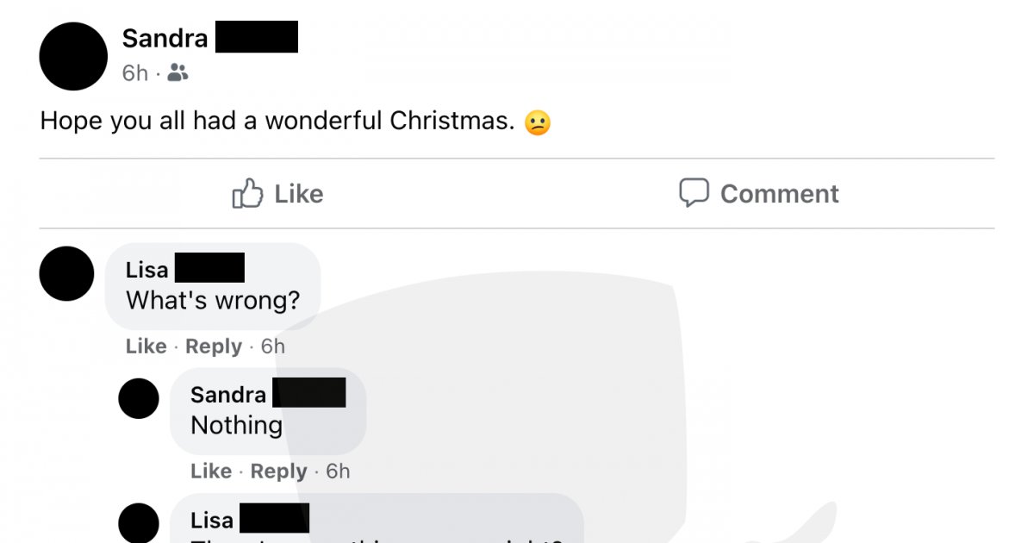Click Lisa's avatar on the bottom reply
Image resolution: width=1034 pixels, height=543 pixels.
pos(139,523)
